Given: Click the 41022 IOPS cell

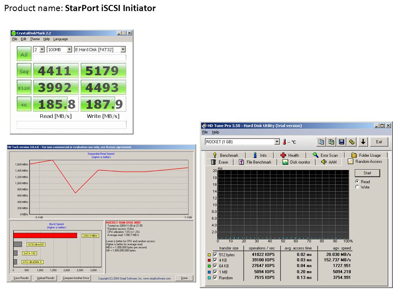Looking at the screenshot, I should 263,254.
